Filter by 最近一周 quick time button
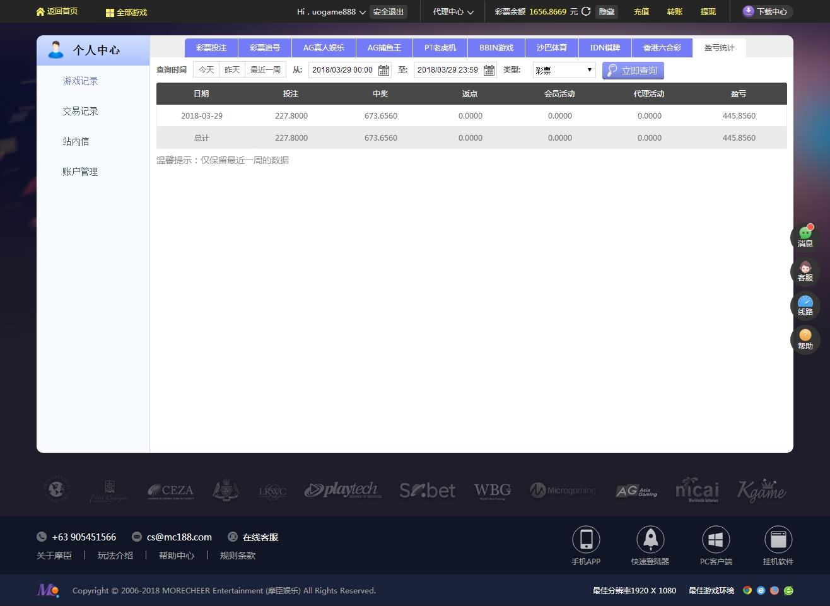 pyautogui.click(x=266, y=70)
